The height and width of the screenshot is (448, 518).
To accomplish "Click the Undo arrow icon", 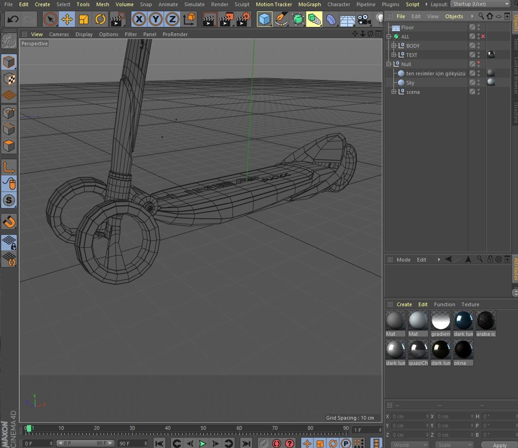I will 13,19.
